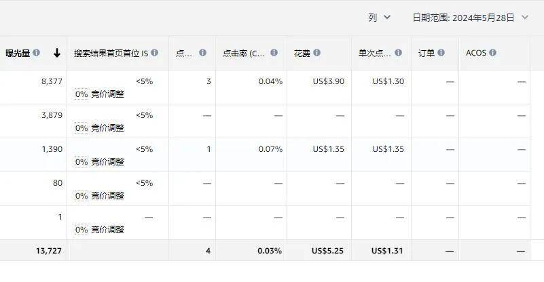Image resolution: width=544 pixels, height=282 pixels.
Task: Click the US$3.90 spend cell
Action: pos(328,81)
